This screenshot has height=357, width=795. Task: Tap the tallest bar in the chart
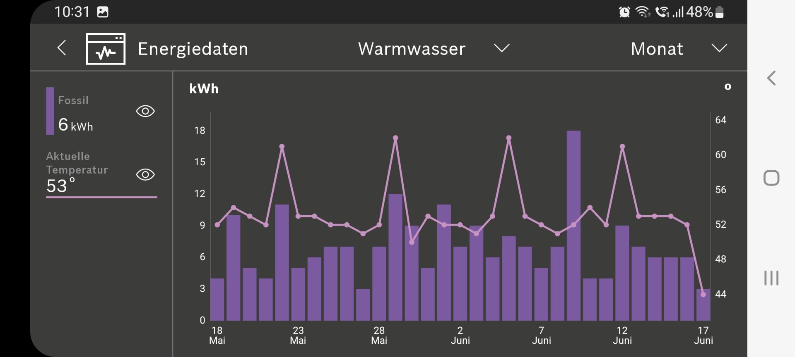[x=573, y=225]
